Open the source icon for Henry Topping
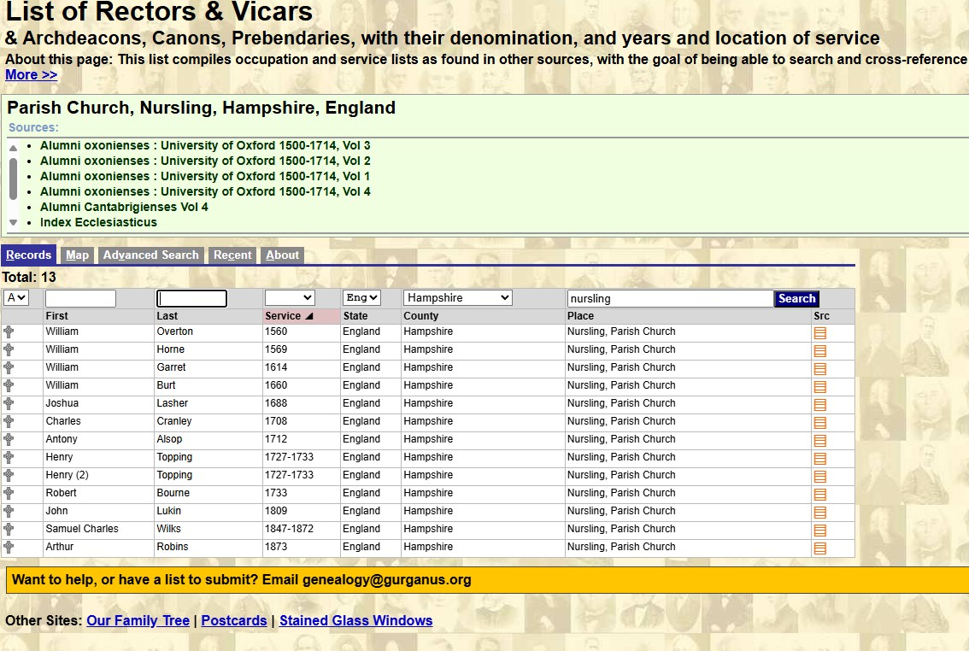Screen dimensions: 969x651 [821, 458]
